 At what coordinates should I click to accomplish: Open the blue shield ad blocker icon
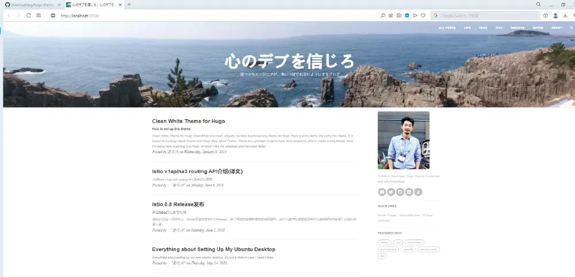coord(407,16)
